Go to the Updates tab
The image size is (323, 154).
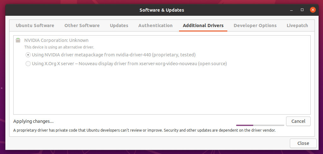(x=119, y=26)
